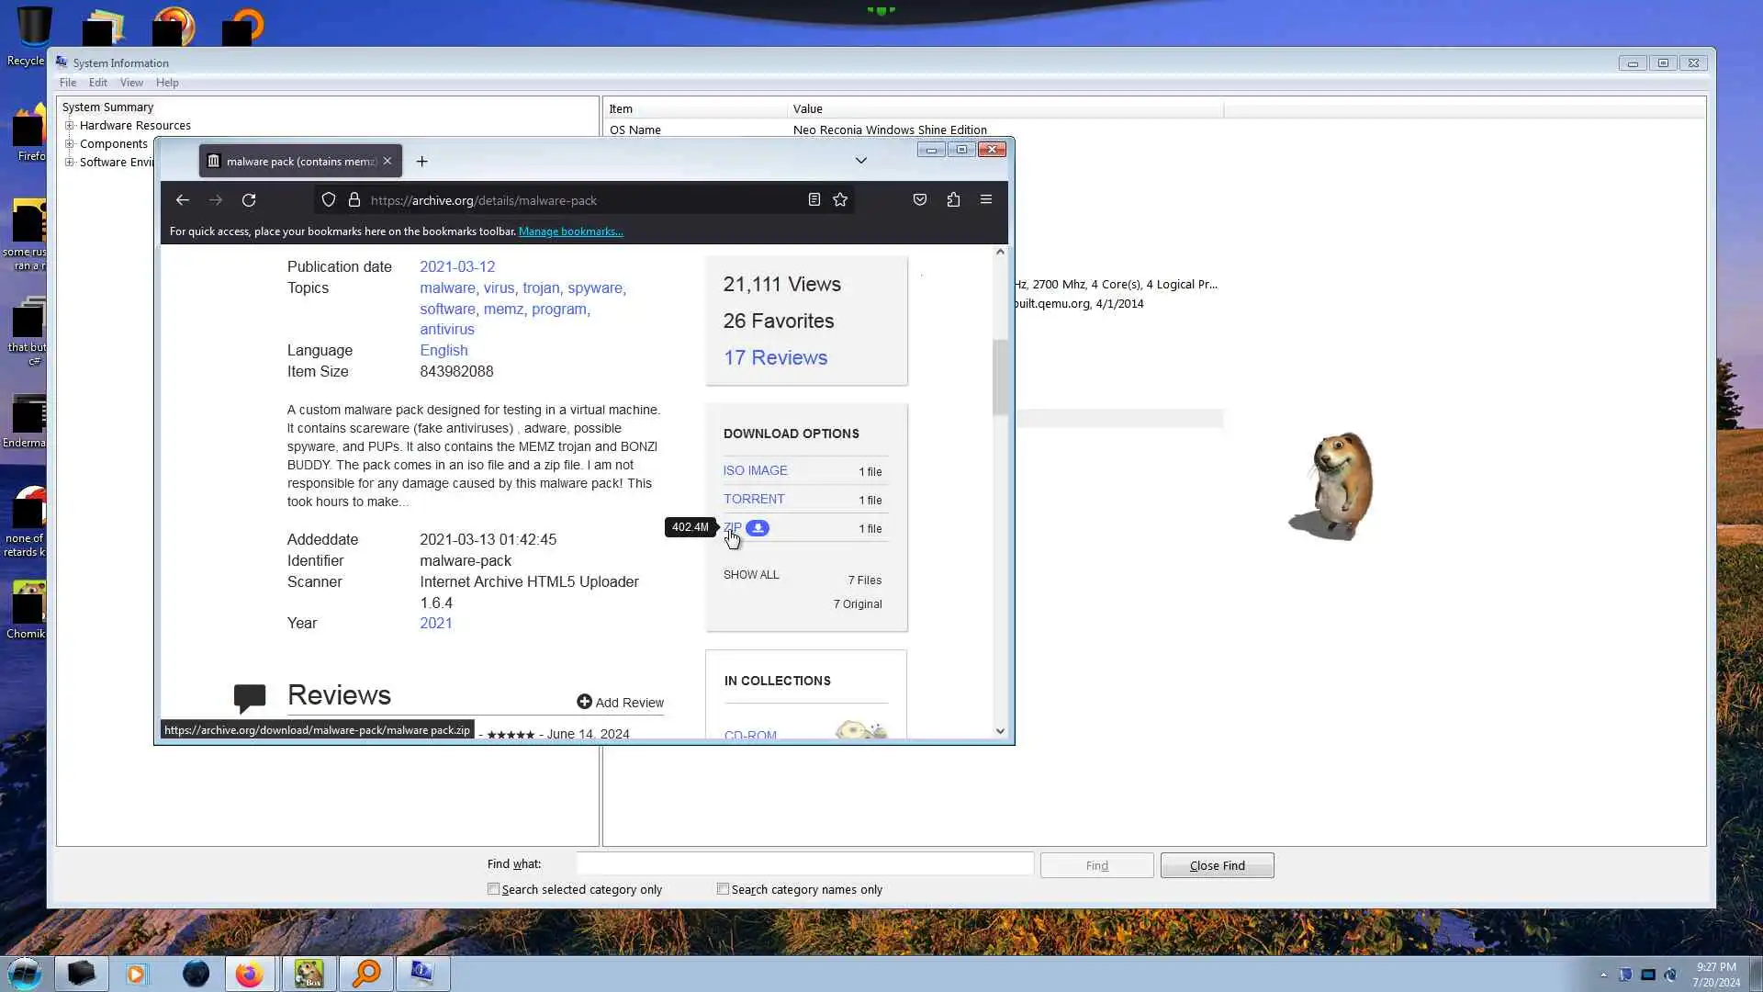Toggle reader view icon in address bar
This screenshot has height=992, width=1763.
click(814, 199)
